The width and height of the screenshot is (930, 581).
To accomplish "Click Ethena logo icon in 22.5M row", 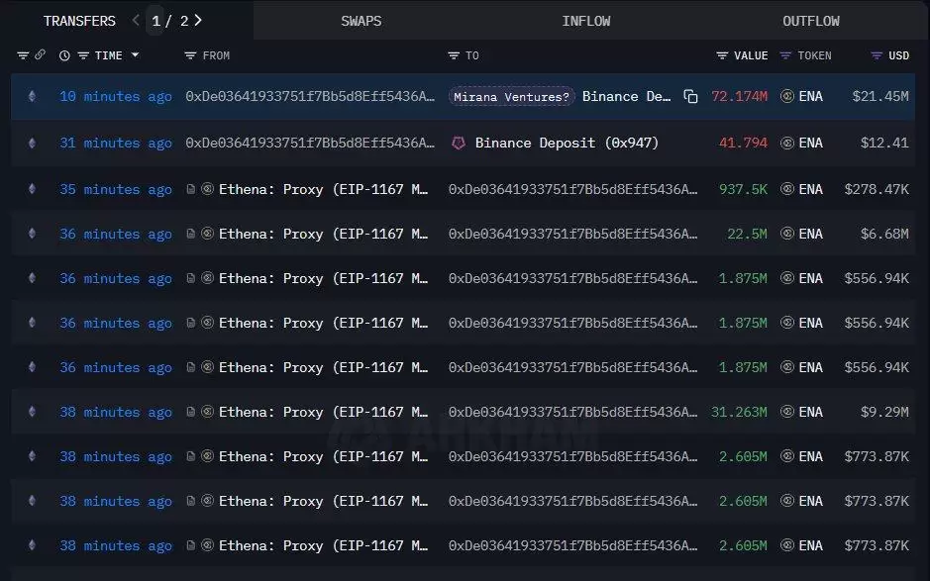I will (x=208, y=234).
